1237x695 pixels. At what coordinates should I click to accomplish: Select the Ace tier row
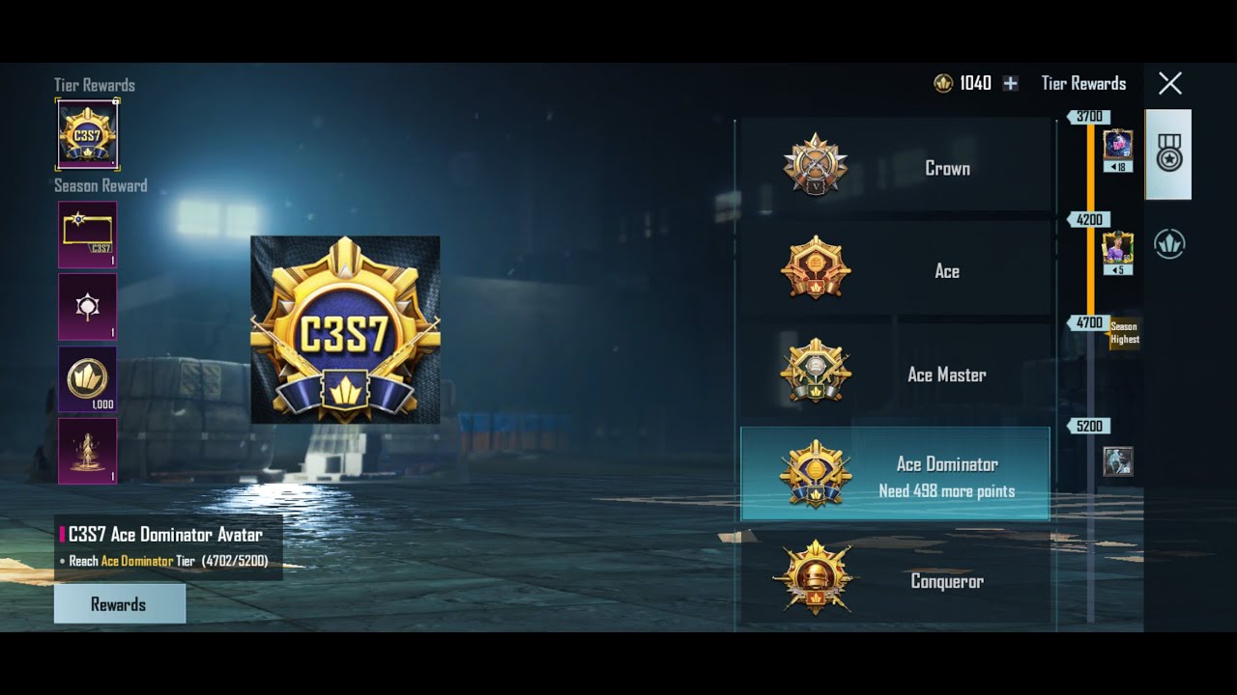(x=896, y=271)
